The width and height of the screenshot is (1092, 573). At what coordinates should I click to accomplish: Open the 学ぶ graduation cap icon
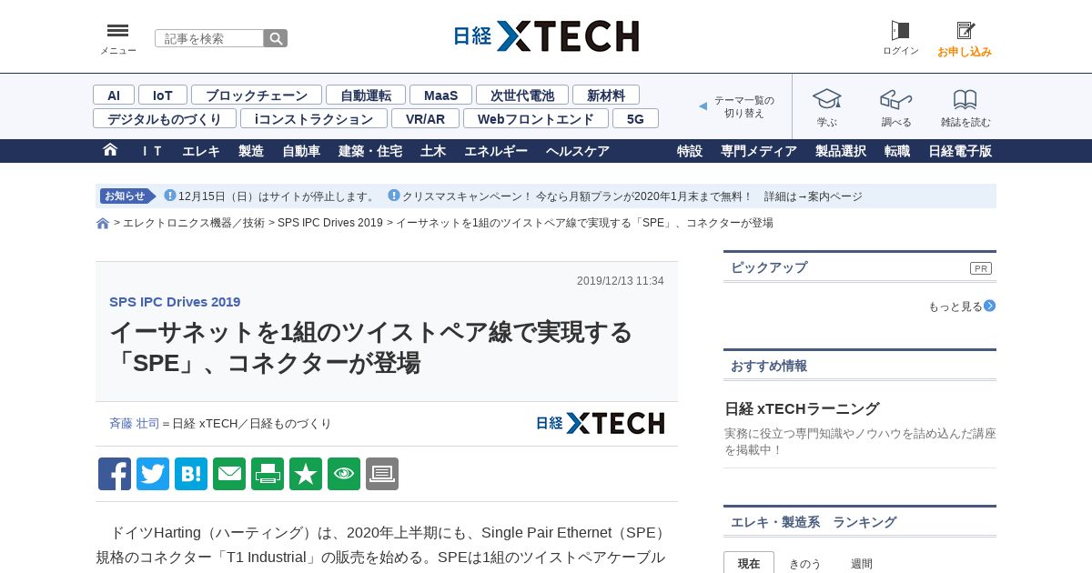pyautogui.click(x=826, y=98)
